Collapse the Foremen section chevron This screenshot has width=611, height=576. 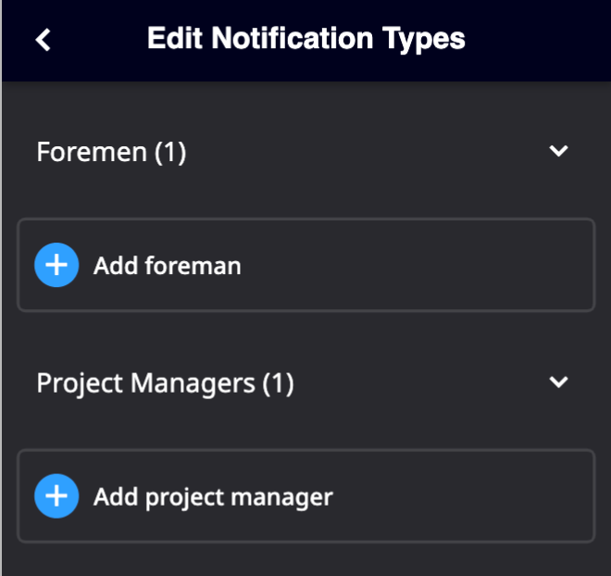558,151
